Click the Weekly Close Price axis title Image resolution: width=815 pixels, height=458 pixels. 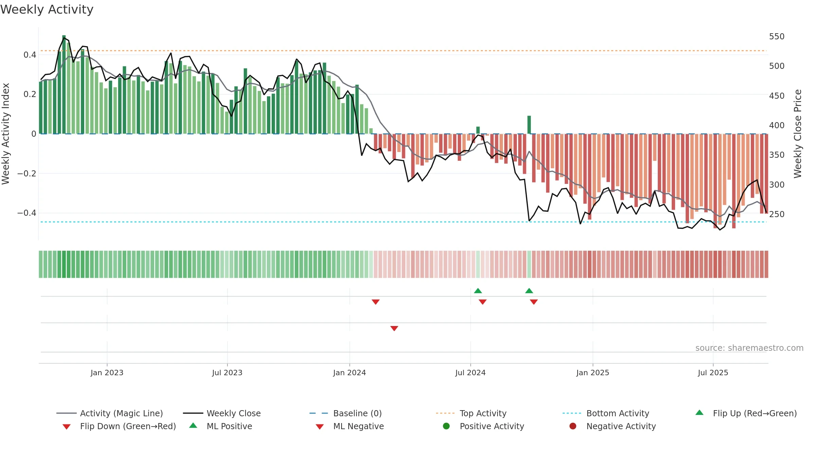[x=798, y=134]
